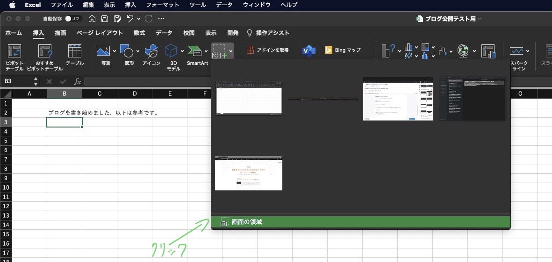Open the ページ レイアウト ribbon tab
The width and height of the screenshot is (552, 262).
100,33
